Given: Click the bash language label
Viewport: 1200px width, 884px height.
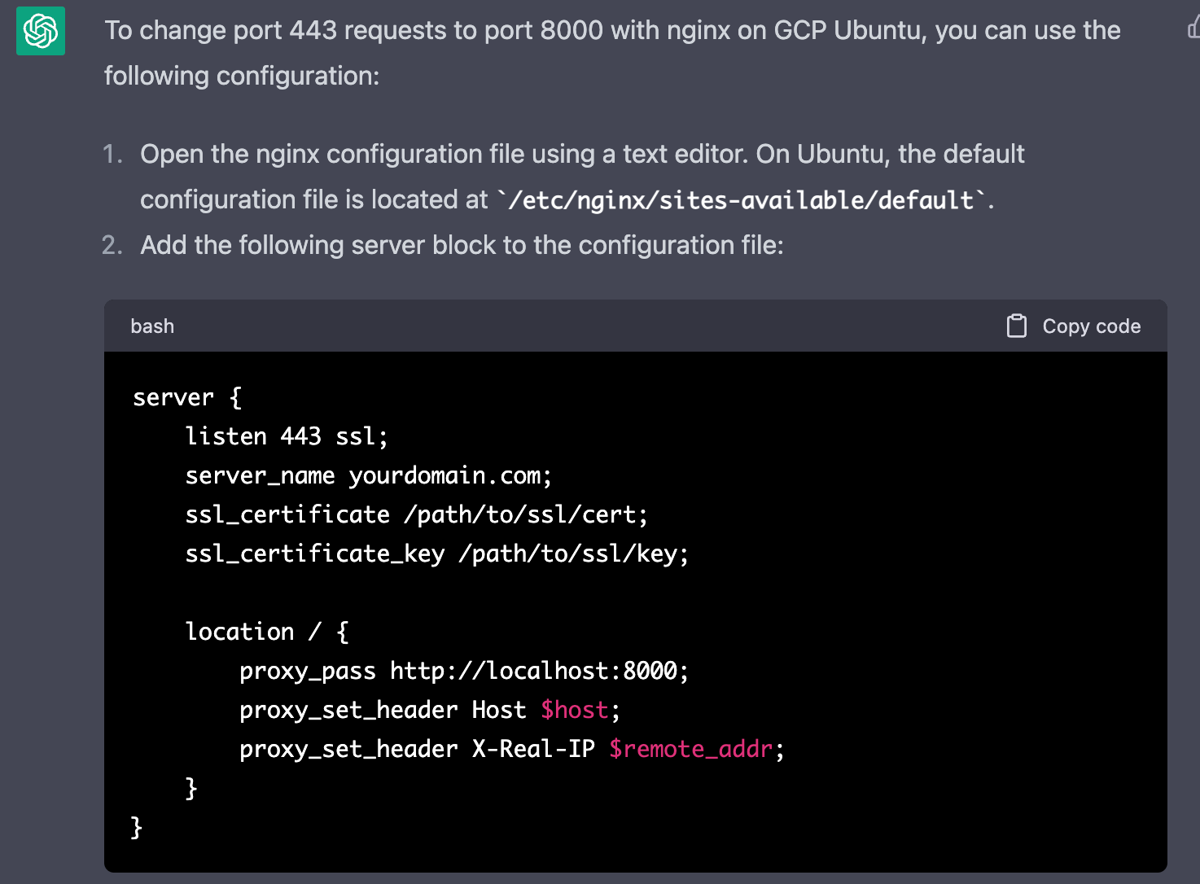Looking at the screenshot, I should click(152, 326).
